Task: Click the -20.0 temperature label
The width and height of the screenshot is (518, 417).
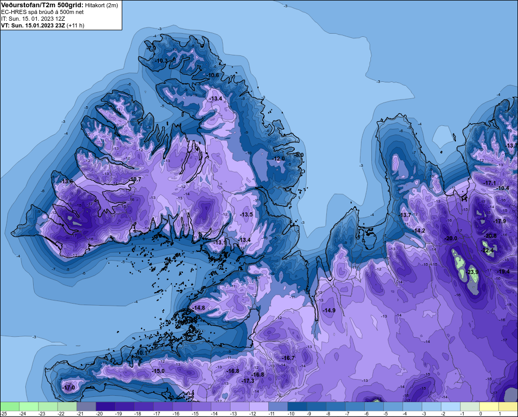Action: pyautogui.click(x=451, y=239)
